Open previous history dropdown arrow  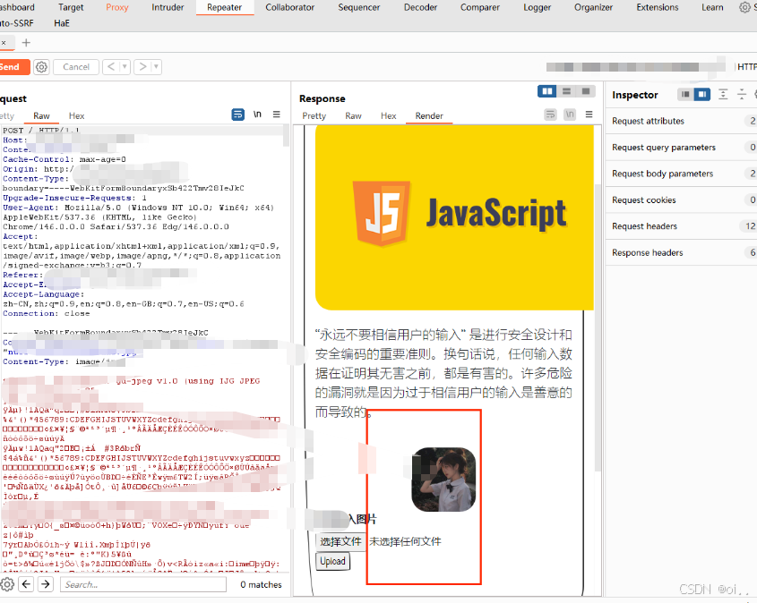pyautogui.click(x=125, y=66)
